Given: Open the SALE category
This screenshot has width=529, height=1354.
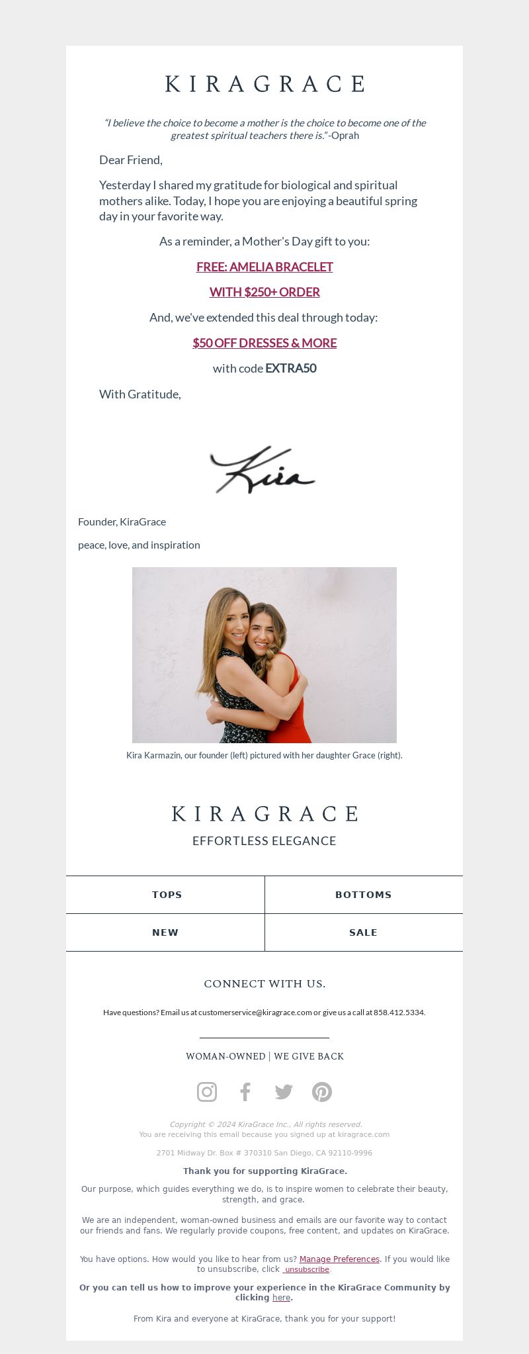Looking at the screenshot, I should [x=364, y=932].
